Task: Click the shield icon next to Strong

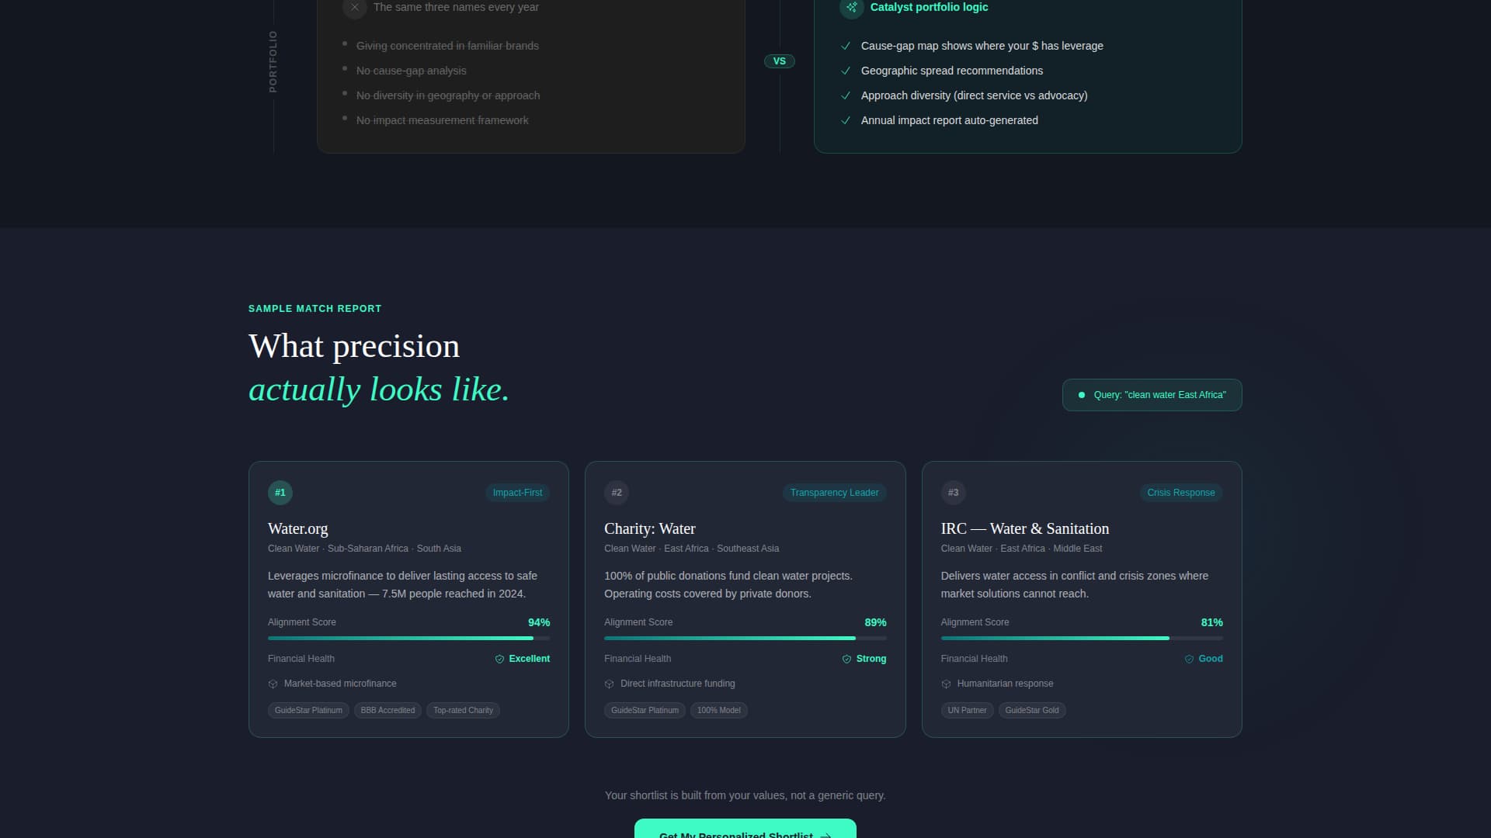Action: 847,660
